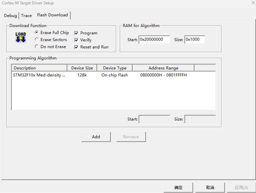Click the 128k device size cell

tap(82, 75)
